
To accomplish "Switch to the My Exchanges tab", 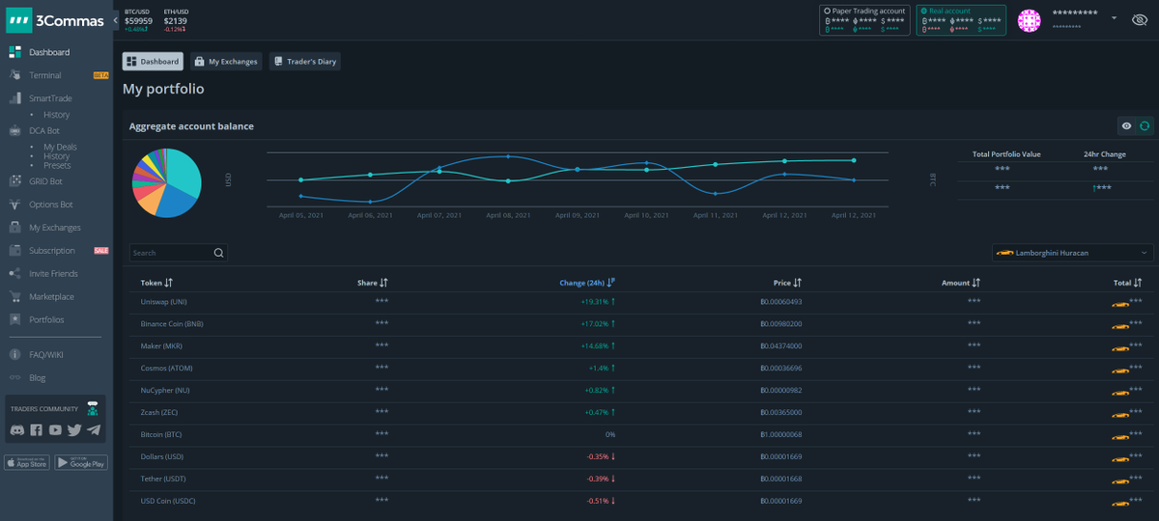I will coord(226,62).
